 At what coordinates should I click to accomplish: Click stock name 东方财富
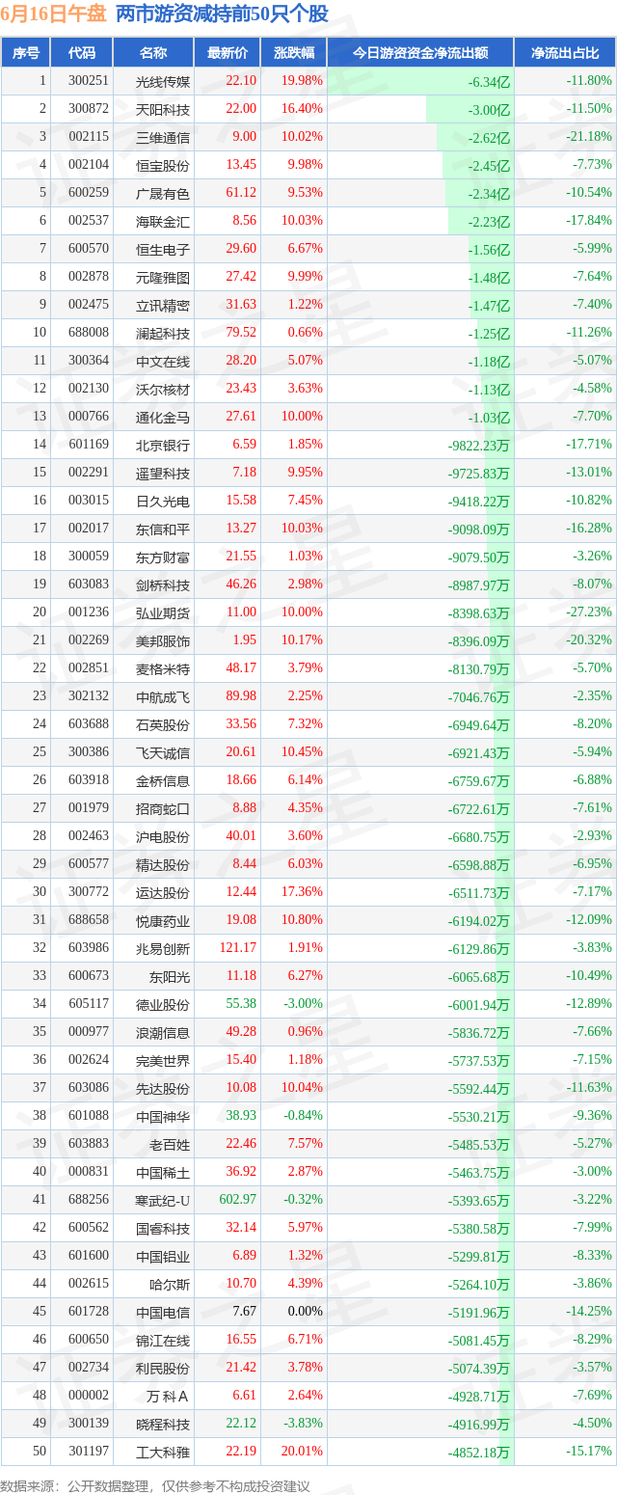[163, 557]
